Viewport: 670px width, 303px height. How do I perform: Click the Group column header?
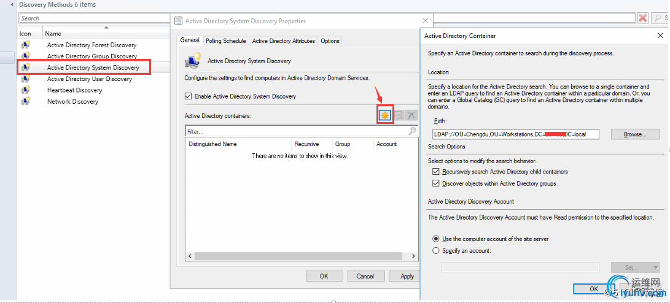tap(353, 144)
